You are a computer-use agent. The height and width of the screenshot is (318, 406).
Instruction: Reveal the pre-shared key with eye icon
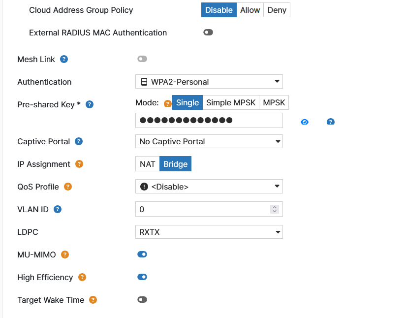(x=305, y=122)
